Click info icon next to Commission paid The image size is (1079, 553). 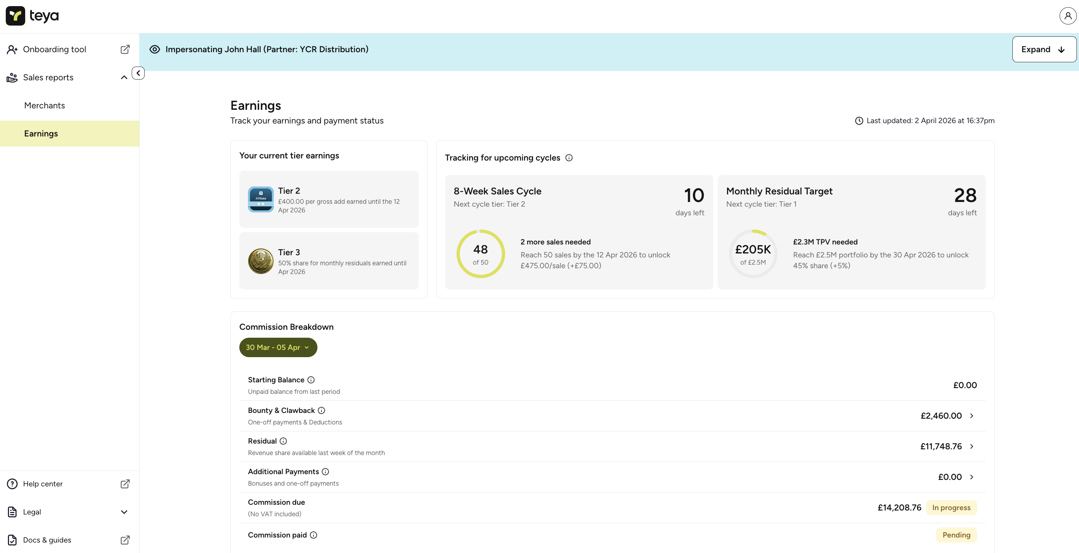click(313, 535)
